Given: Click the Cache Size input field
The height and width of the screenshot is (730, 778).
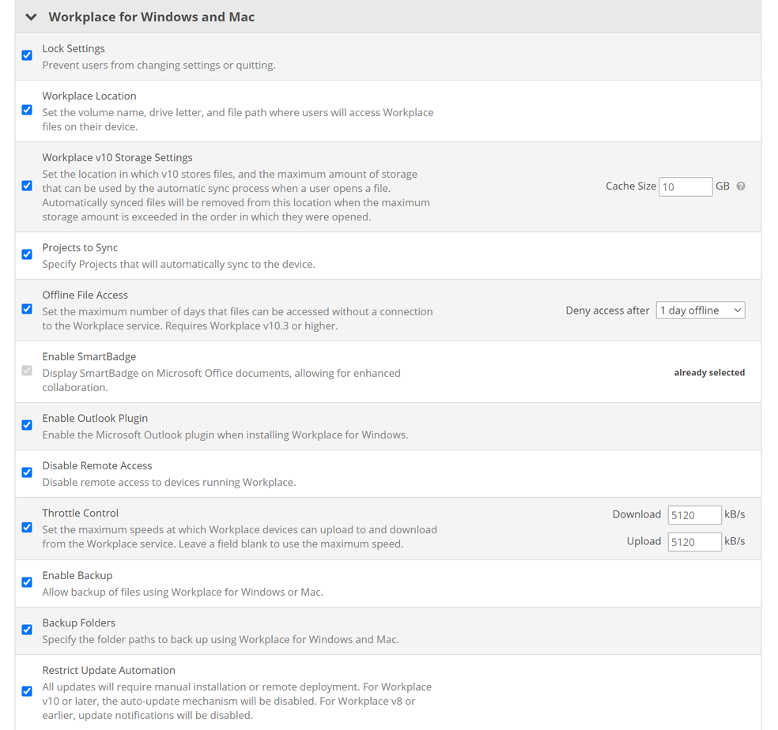Looking at the screenshot, I should tap(685, 186).
